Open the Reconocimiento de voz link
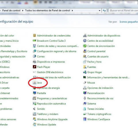The image size is (138, 138). pos(100,98)
